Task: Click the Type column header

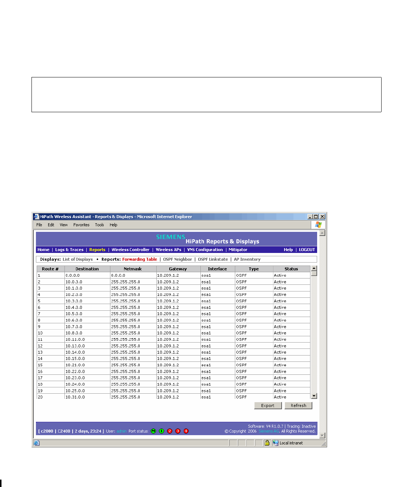Action: click(254, 269)
